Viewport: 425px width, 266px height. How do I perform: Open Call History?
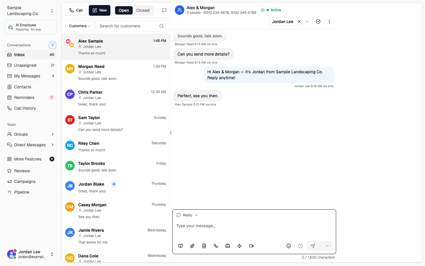(x=31, y=108)
